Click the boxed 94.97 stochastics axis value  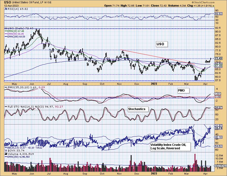(x=218, y=108)
